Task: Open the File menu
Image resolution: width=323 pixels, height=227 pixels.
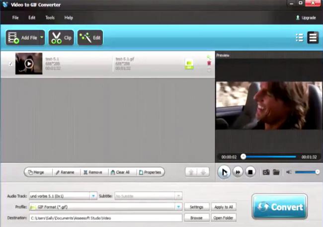Action: (x=15, y=18)
